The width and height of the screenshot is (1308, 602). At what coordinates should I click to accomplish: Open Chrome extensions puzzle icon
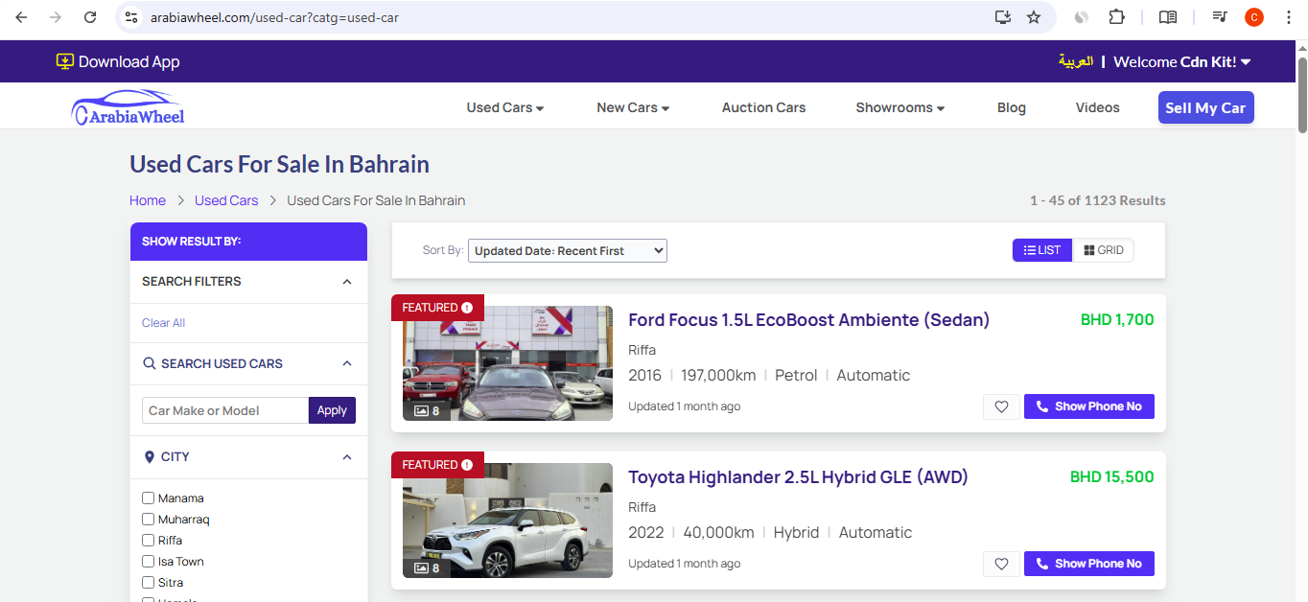[x=1116, y=17]
